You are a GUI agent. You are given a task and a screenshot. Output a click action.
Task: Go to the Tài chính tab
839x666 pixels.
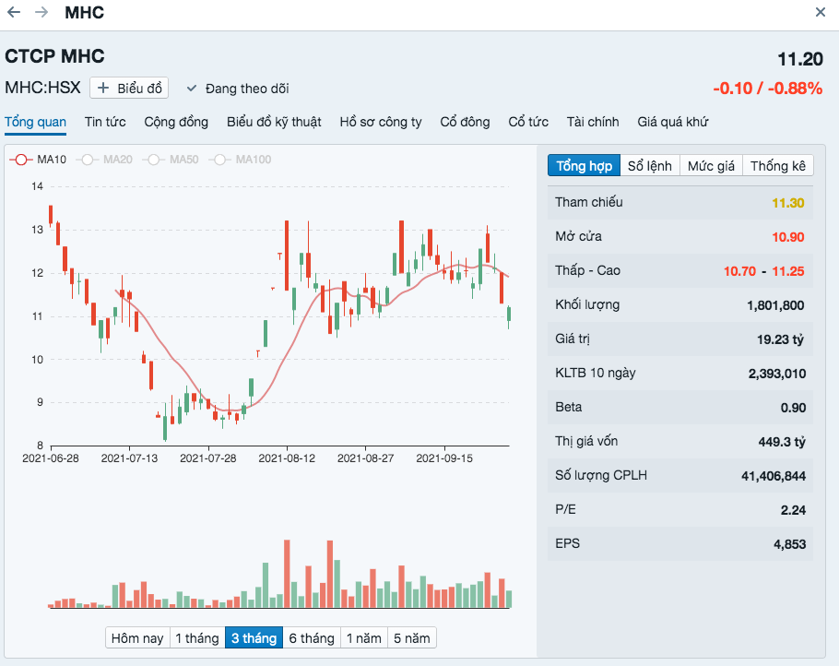click(x=593, y=122)
